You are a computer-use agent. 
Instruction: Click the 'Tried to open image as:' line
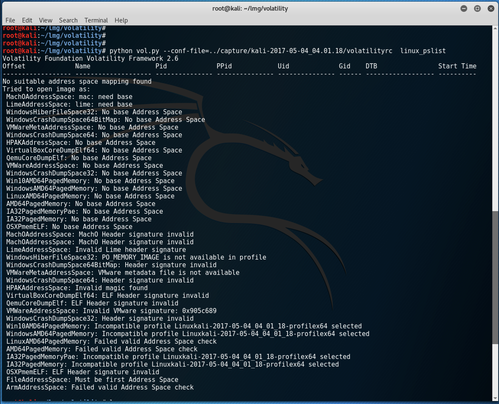[x=46, y=89]
